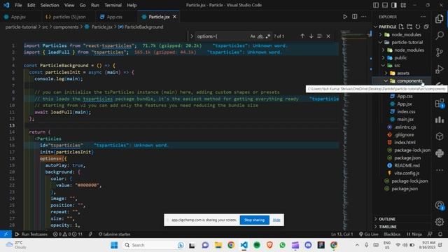Click tabnine starter in status bar
The height and width of the screenshot is (252, 448).
click(x=114, y=234)
